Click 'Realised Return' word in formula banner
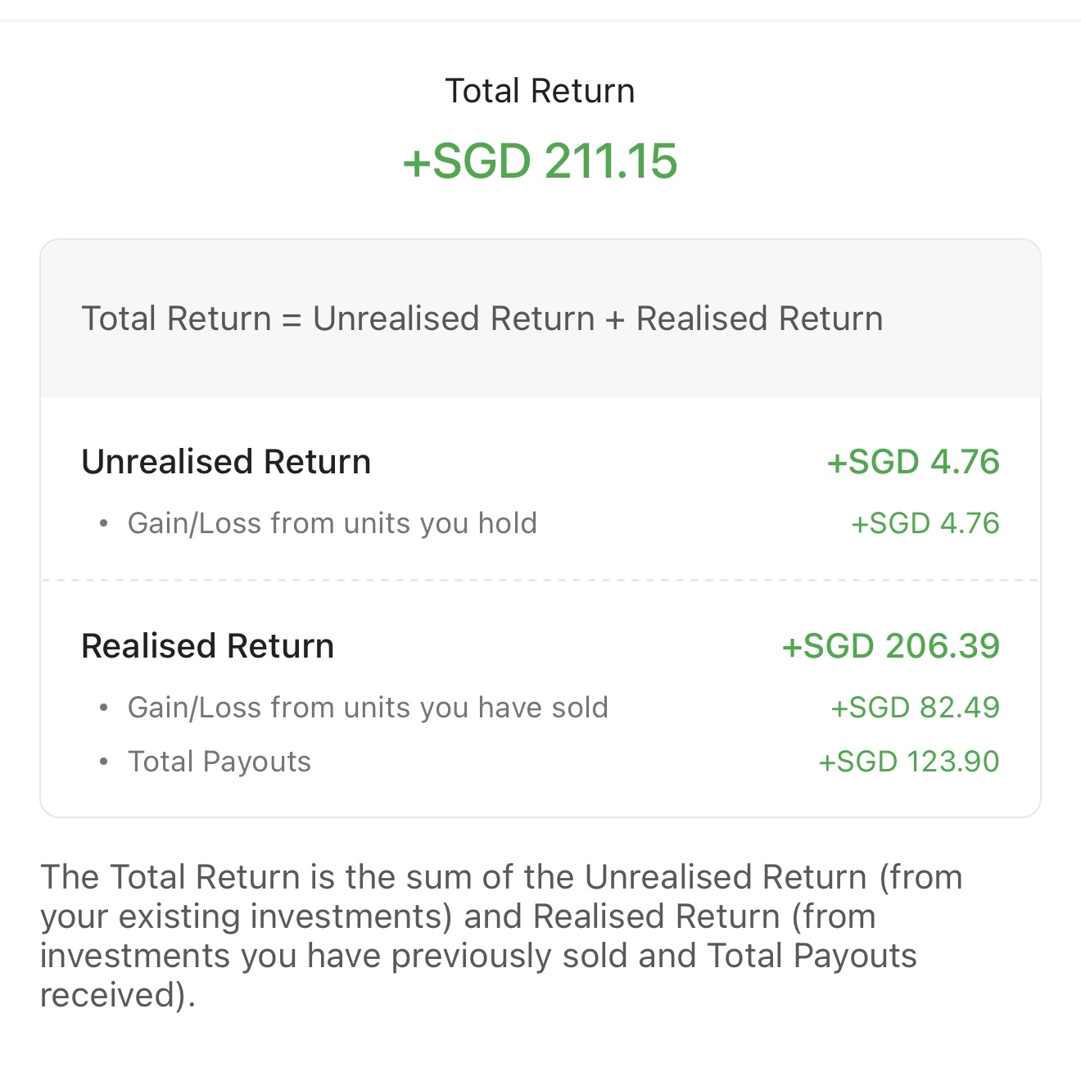Image resolution: width=1081 pixels, height=1081 pixels. [x=760, y=319]
